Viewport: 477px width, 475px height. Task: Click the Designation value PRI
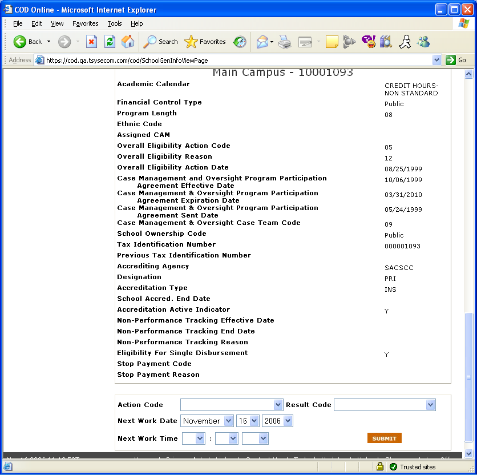coord(390,279)
